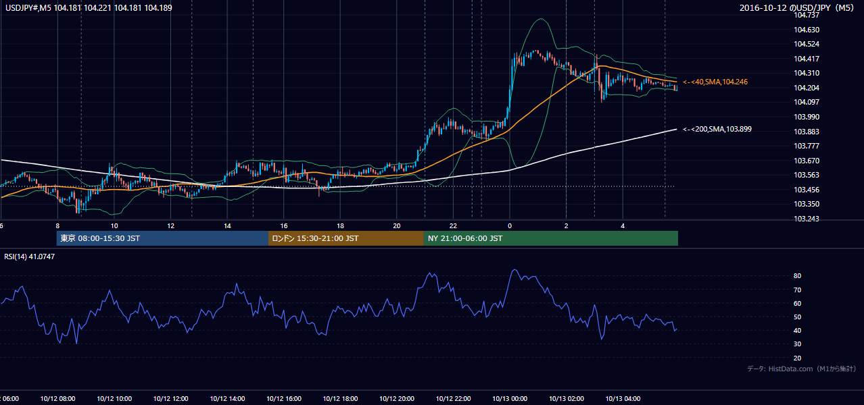This screenshot has width=864, height=405.
Task: Click RSI axis level 20
Action: (x=798, y=358)
